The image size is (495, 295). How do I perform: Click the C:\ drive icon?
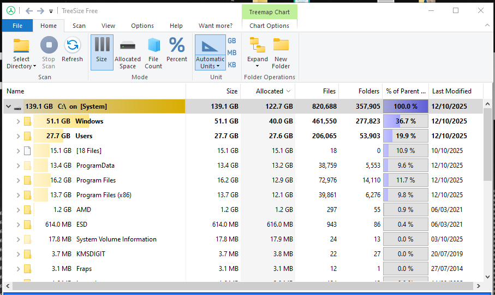pyautogui.click(x=17, y=108)
